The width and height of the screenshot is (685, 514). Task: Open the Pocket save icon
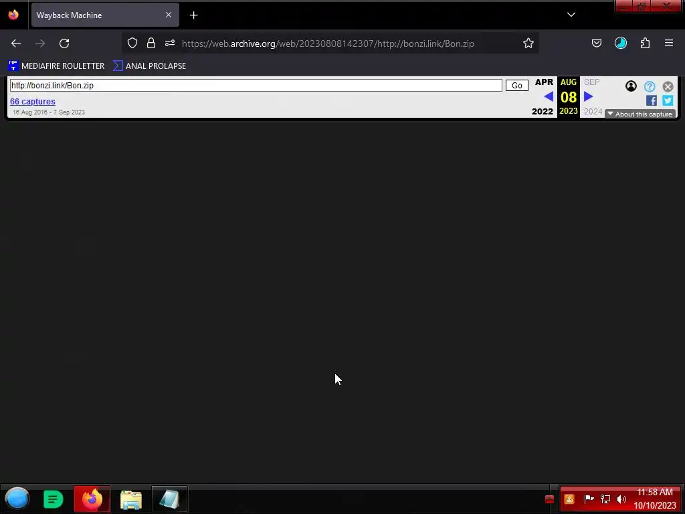(x=596, y=43)
